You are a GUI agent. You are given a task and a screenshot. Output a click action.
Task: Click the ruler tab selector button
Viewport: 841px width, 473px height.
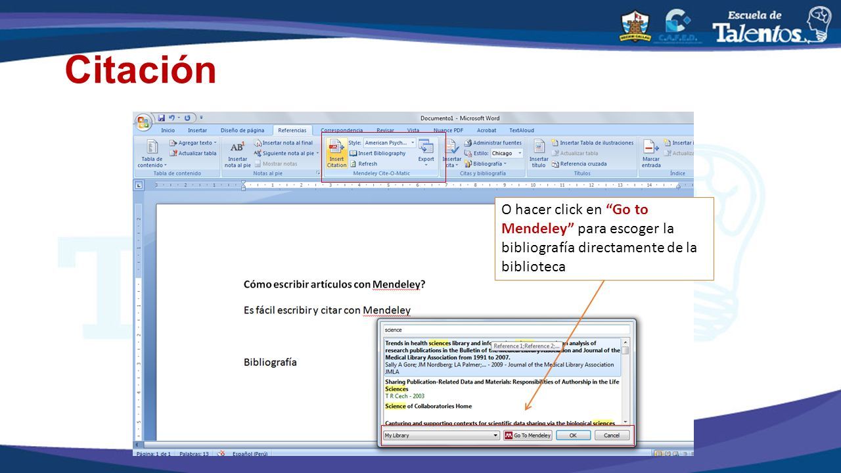point(139,185)
